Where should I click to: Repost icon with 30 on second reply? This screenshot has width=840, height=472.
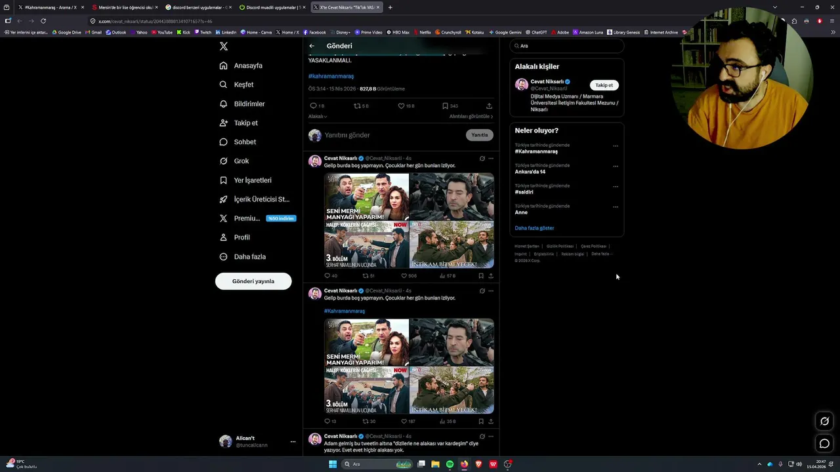pos(366,422)
